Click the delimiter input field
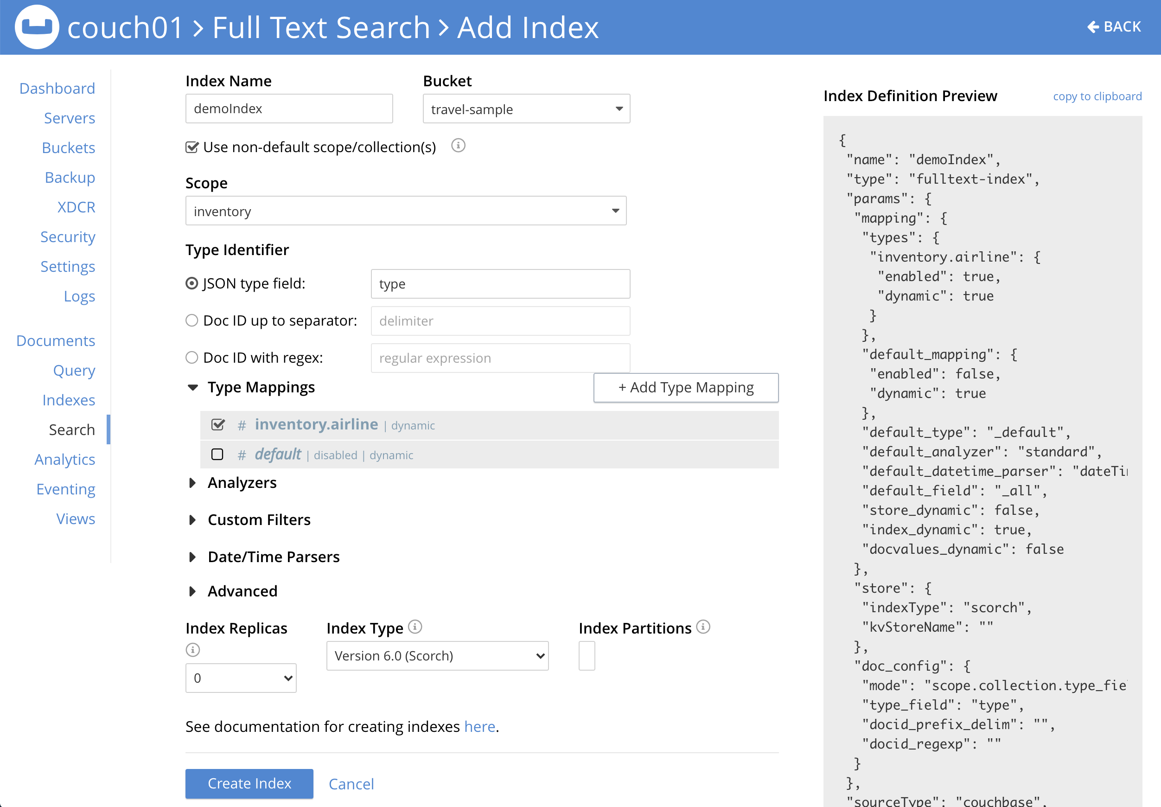The width and height of the screenshot is (1161, 807). point(500,321)
